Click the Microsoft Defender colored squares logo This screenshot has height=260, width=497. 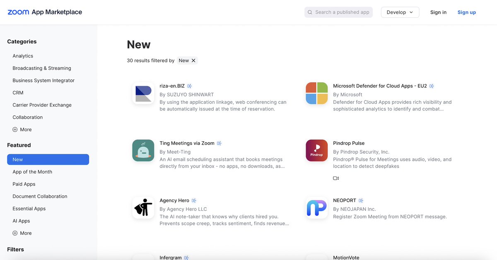[x=316, y=93]
